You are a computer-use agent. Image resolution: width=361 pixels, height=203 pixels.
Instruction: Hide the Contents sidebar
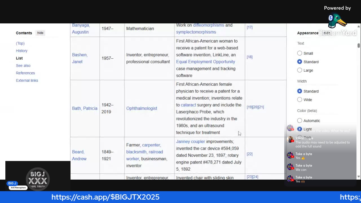(40, 33)
